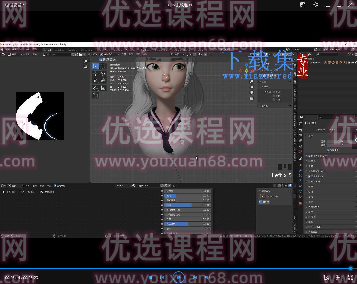Select the Measure tool

pyautogui.click(x=103, y=88)
